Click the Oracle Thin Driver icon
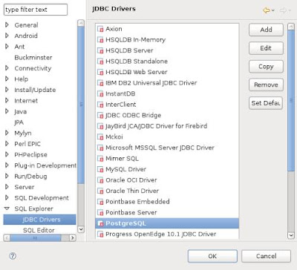The image size is (297, 270). point(100,191)
